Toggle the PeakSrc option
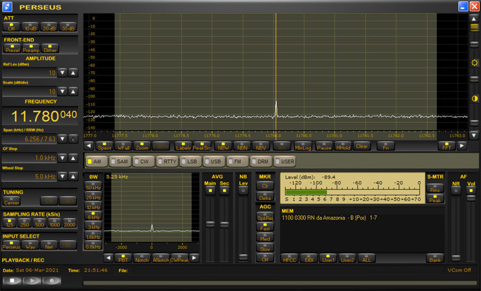The image size is (481, 291). [202, 146]
